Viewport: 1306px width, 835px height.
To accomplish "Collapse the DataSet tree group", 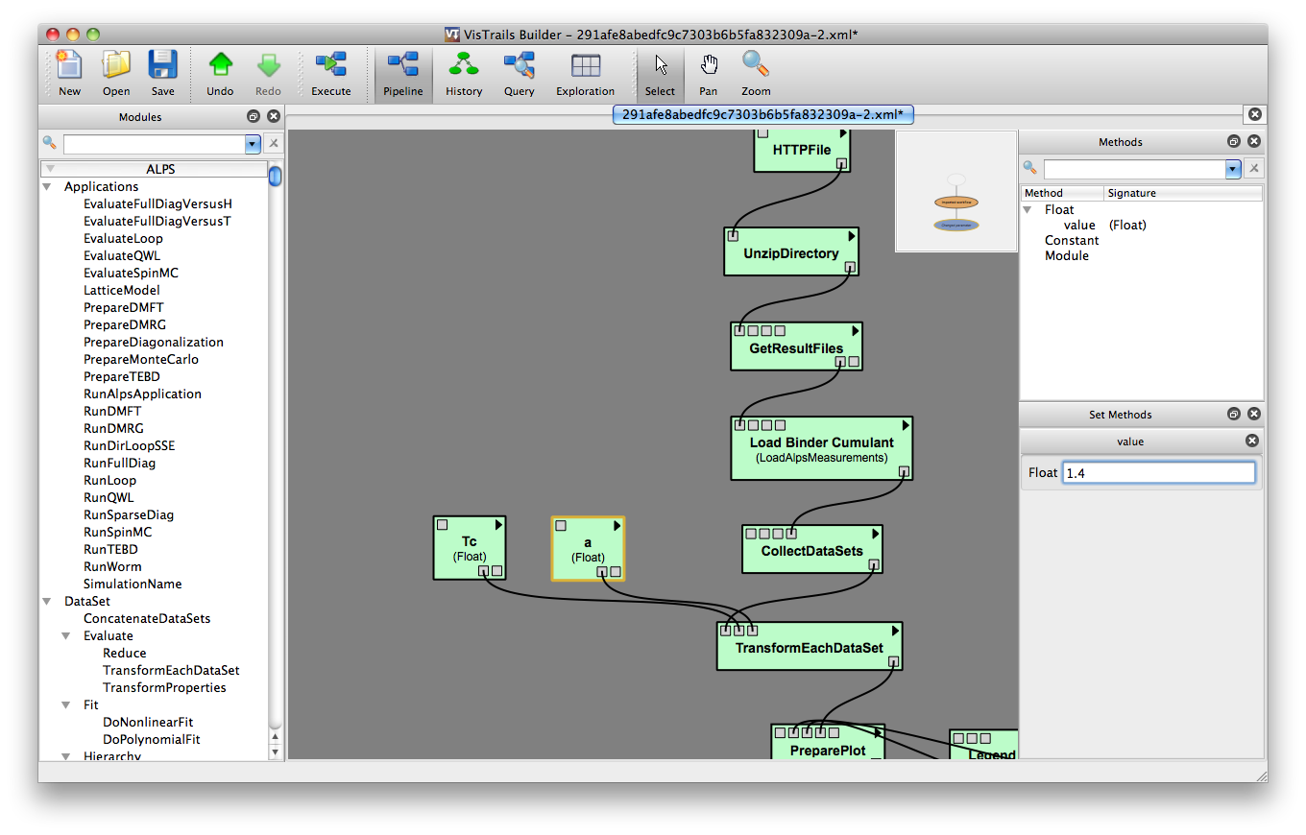I will pyautogui.click(x=47, y=602).
